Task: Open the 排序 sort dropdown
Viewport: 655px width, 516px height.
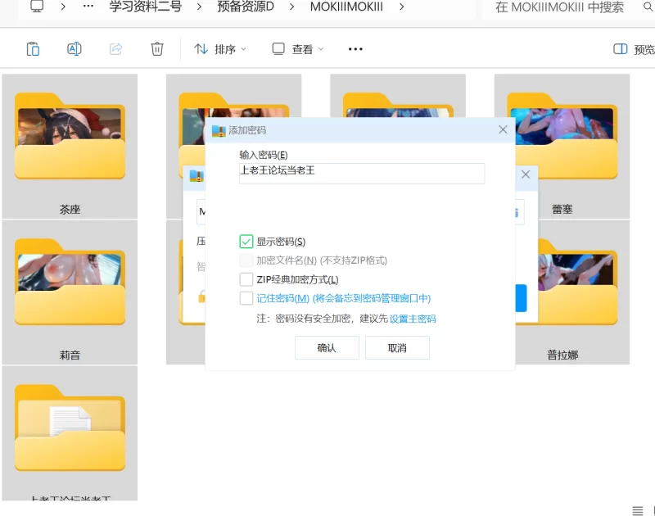Action: pyautogui.click(x=220, y=49)
